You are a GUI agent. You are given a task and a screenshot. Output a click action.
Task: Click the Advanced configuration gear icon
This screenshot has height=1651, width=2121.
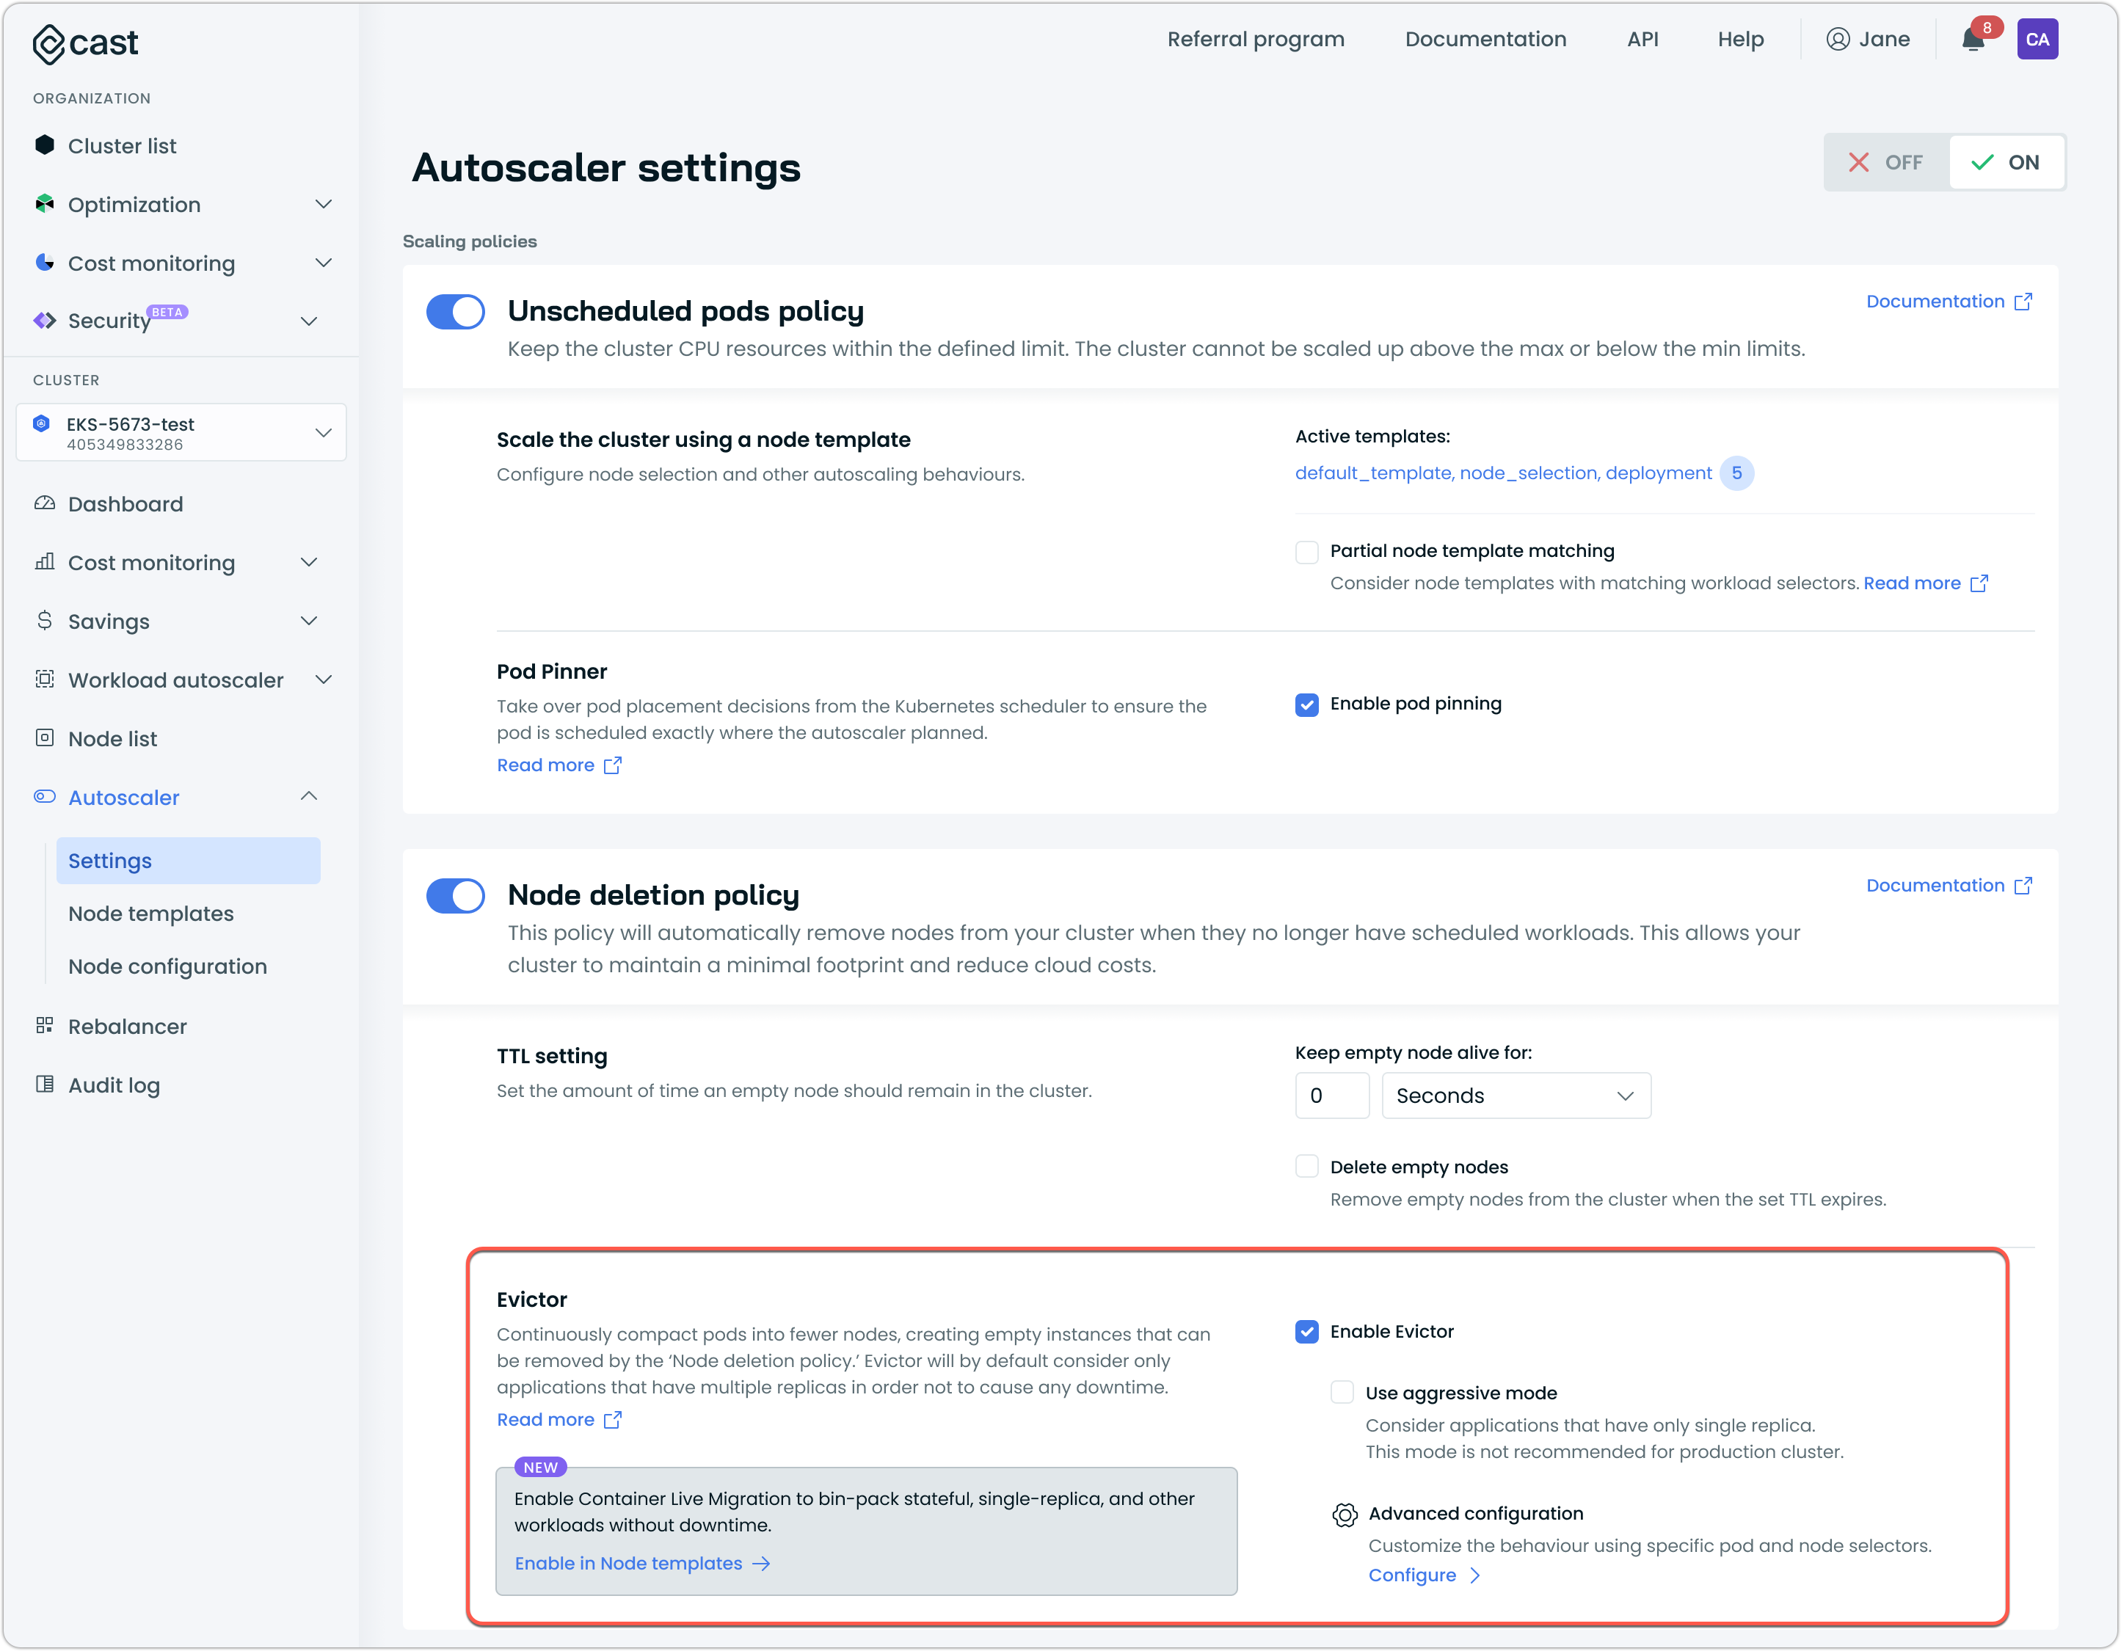pos(1344,1514)
